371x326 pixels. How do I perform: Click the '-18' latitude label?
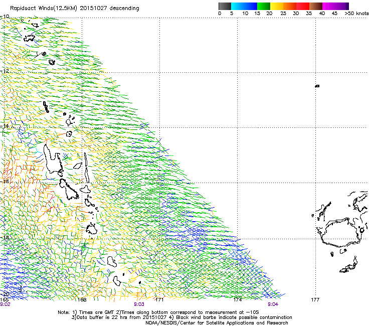point(5,237)
